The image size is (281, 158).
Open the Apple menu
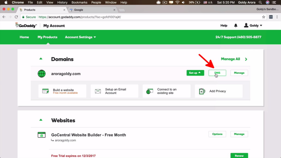[6, 2]
